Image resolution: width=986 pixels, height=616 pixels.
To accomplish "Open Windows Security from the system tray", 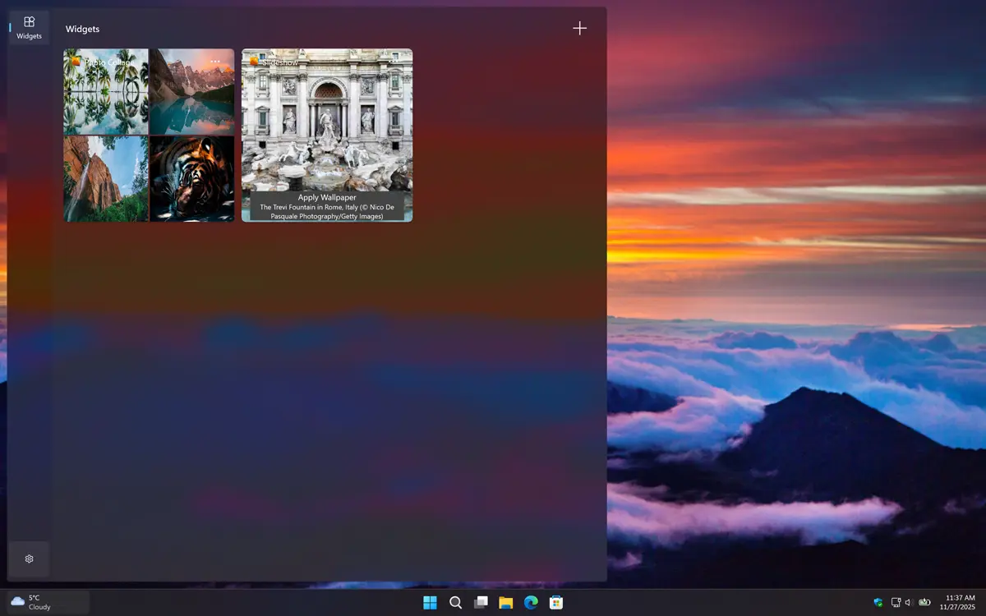I will [x=878, y=602].
